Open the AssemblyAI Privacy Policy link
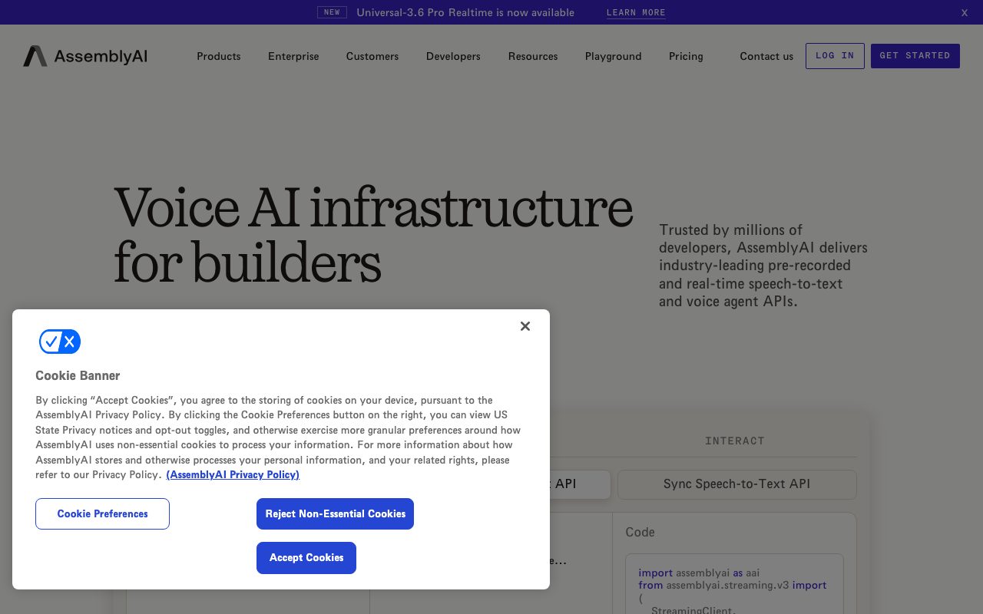Image resolution: width=983 pixels, height=614 pixels. coord(233,474)
